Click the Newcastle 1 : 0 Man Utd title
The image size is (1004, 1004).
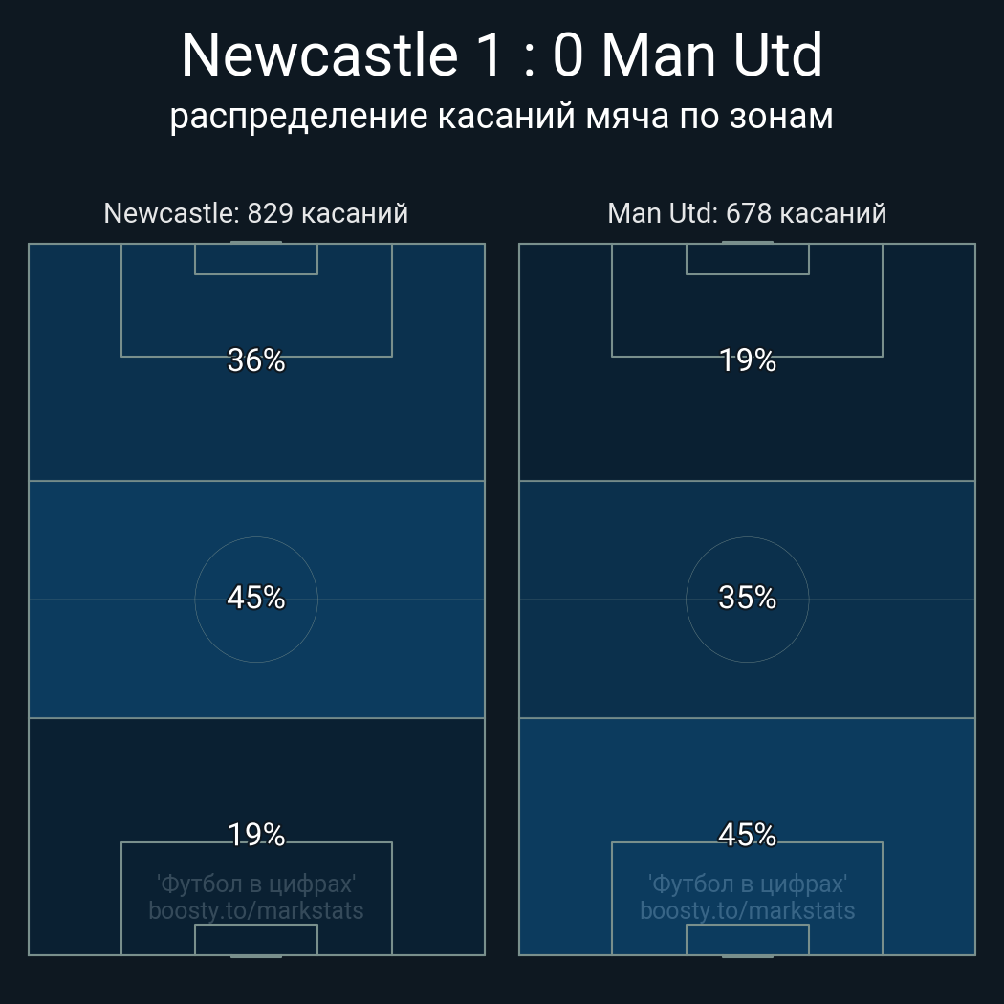(x=502, y=55)
